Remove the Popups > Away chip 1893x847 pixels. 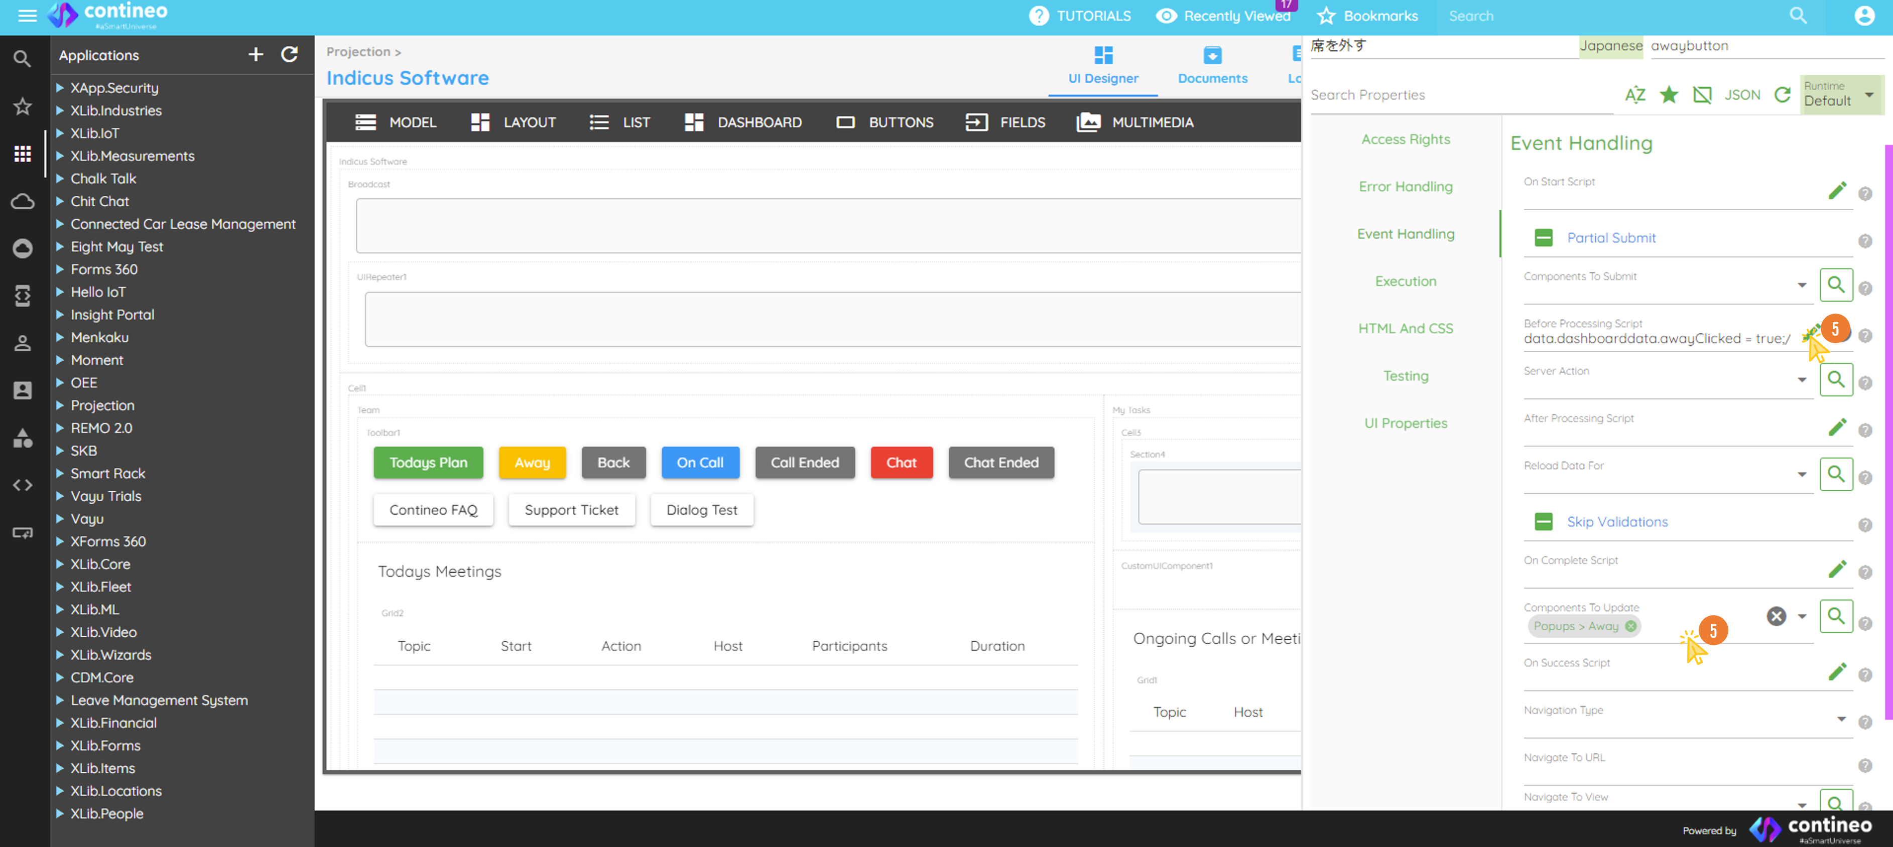pos(1630,626)
